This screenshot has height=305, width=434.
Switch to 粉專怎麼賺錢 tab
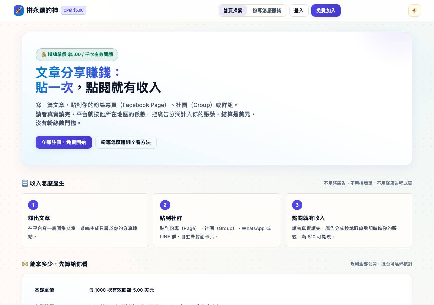[267, 11]
